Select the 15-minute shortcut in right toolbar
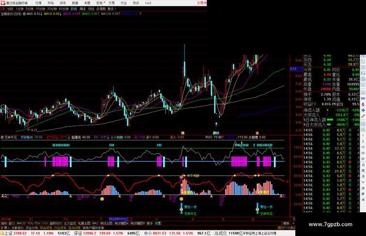366x236 pixels. (x=363, y=147)
